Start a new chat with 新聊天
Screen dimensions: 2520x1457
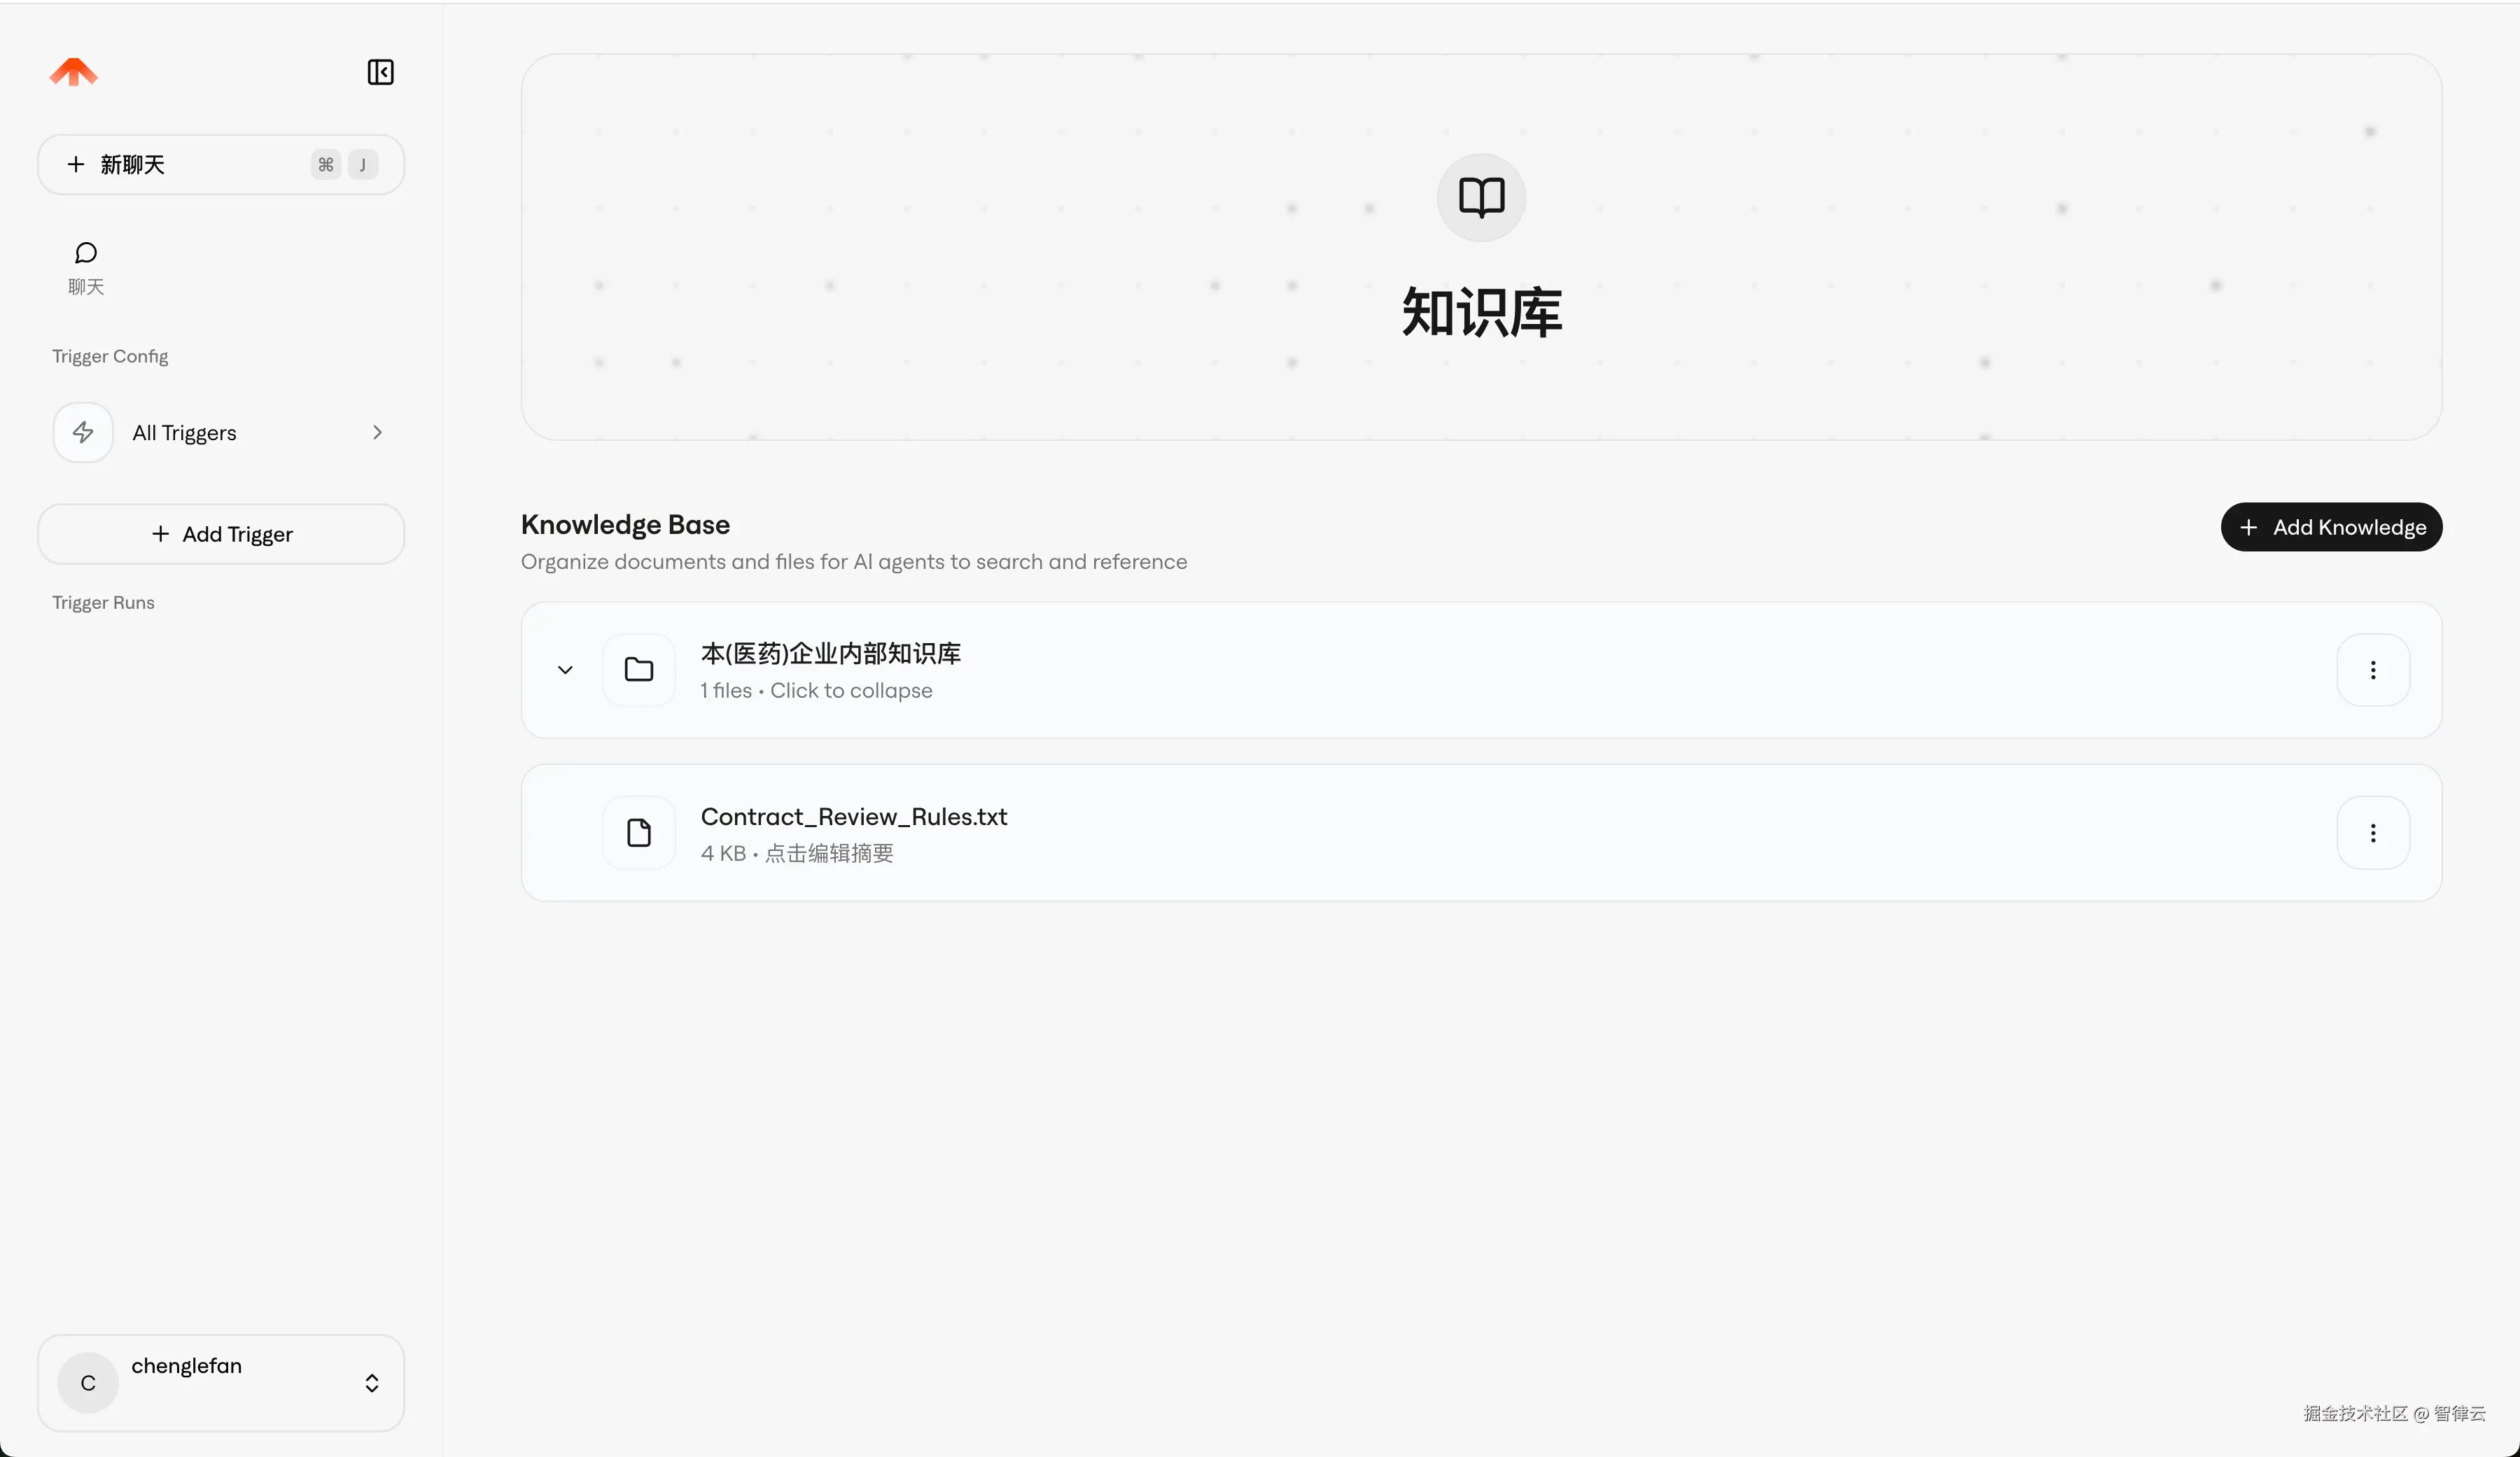click(x=221, y=164)
